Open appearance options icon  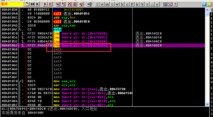click(x=170, y=4)
